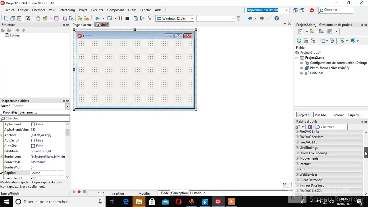Expand Configurations de construction node
The image size is (368, 207).
[302, 63]
